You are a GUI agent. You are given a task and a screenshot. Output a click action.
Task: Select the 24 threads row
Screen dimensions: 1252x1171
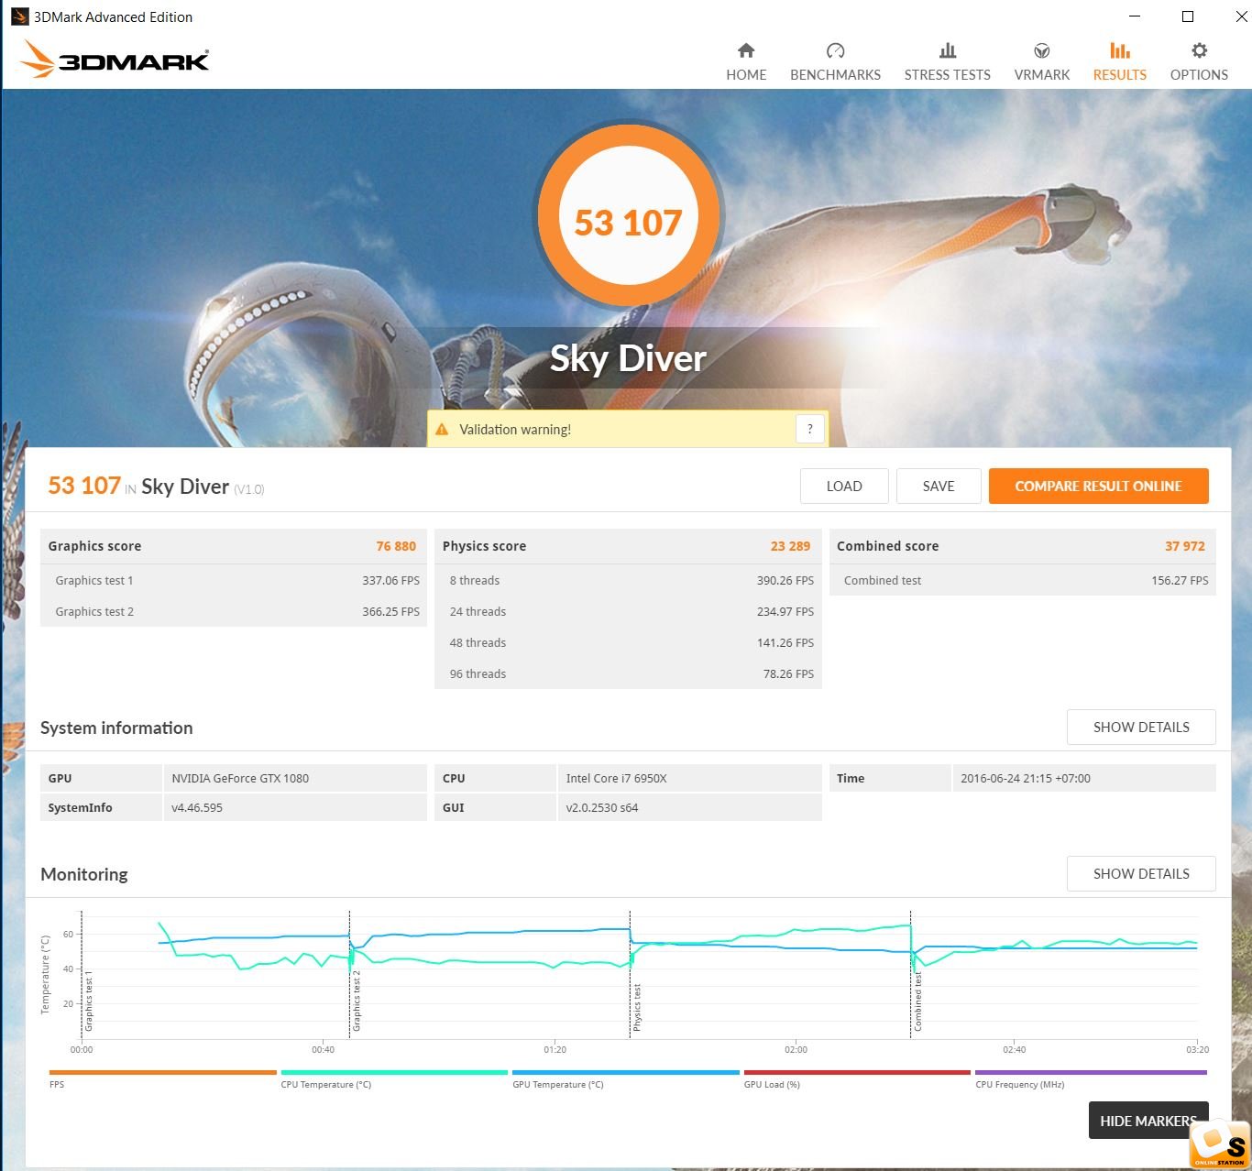[x=628, y=611]
